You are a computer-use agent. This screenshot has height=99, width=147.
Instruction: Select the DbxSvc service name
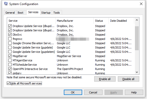[x=17, y=35]
